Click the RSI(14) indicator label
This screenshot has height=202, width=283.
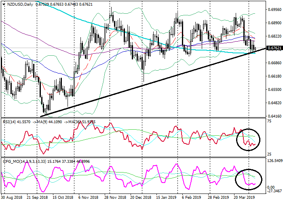[x=11, y=122]
